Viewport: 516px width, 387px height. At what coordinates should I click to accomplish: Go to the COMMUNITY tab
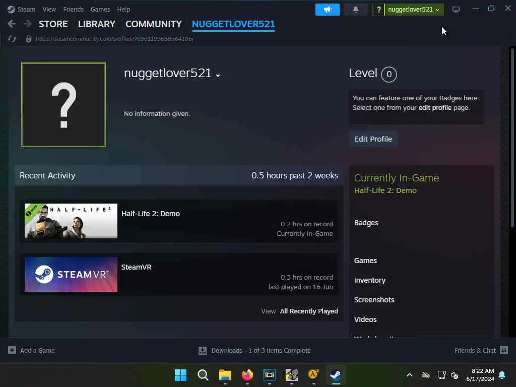(154, 24)
